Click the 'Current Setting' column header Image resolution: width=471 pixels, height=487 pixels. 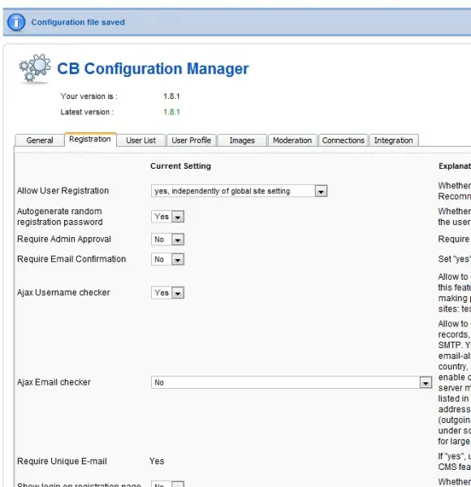tap(180, 166)
